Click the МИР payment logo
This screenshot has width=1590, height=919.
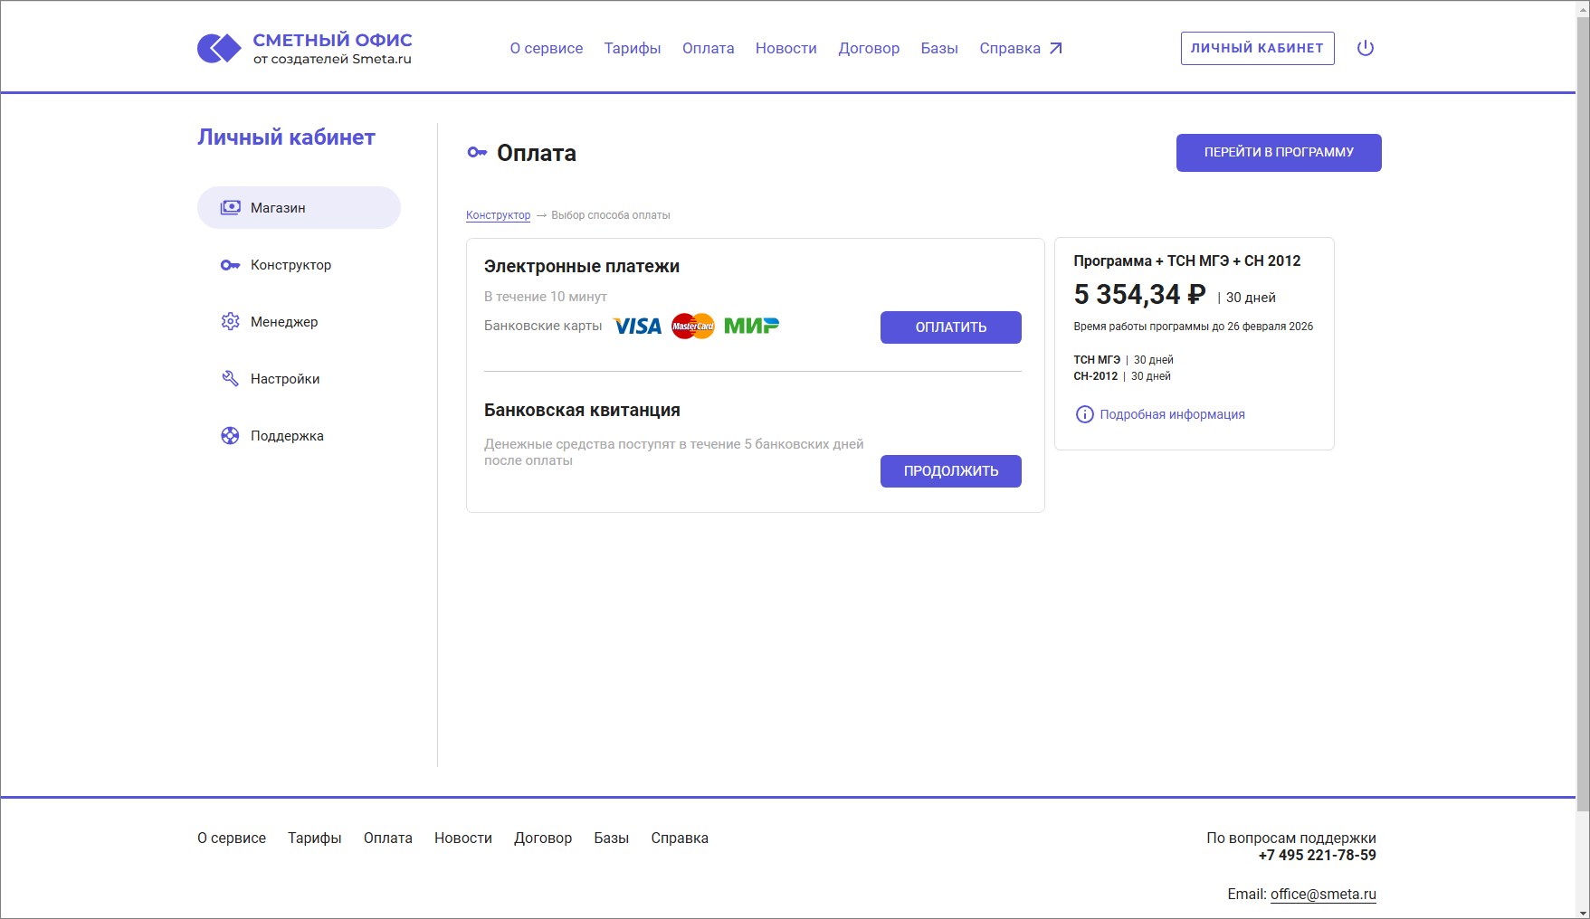click(x=752, y=326)
